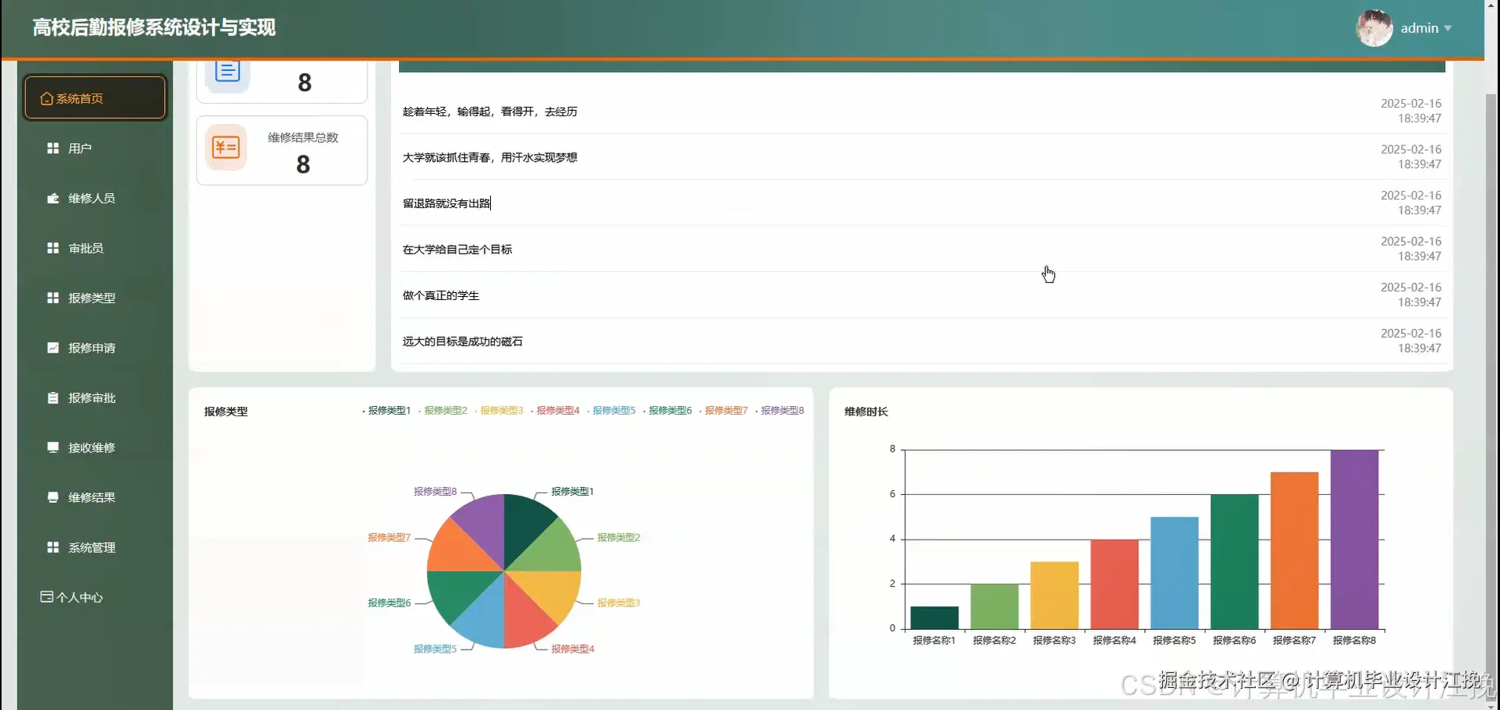Open the 报修类型 sidebar menu
The image size is (1500, 710).
tap(95, 298)
